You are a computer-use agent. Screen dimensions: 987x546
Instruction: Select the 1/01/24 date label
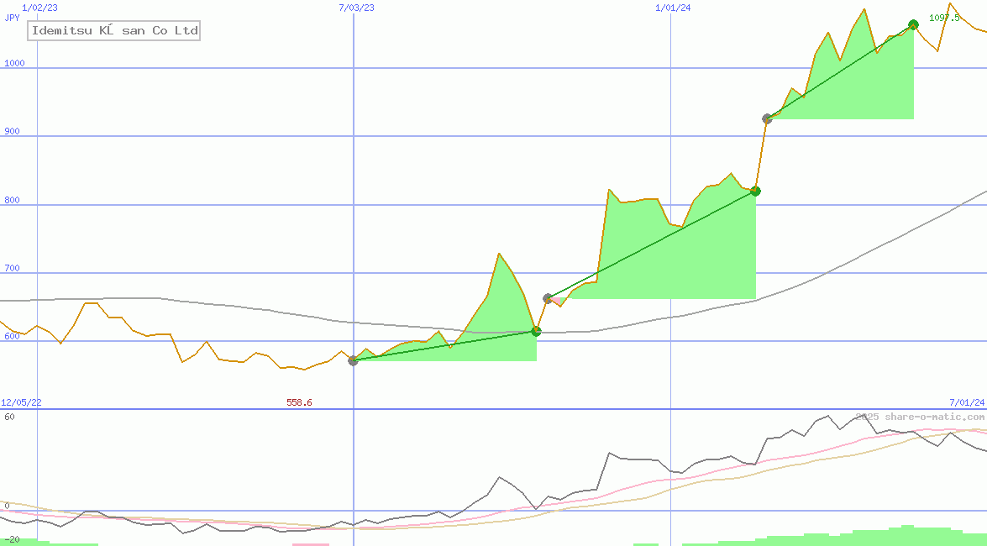[x=673, y=8]
